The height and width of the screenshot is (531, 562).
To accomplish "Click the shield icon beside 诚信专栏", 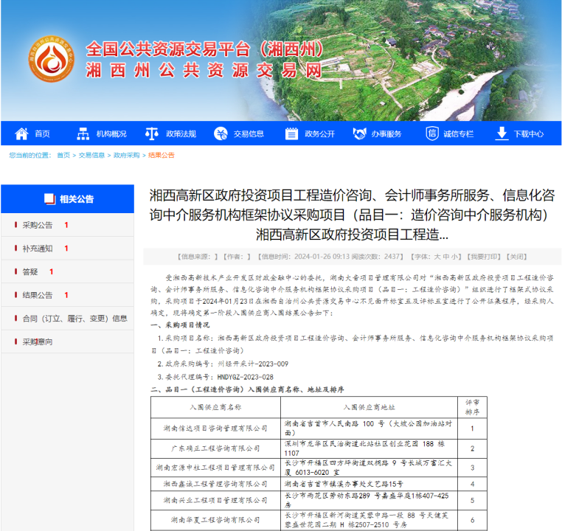I will [432, 133].
